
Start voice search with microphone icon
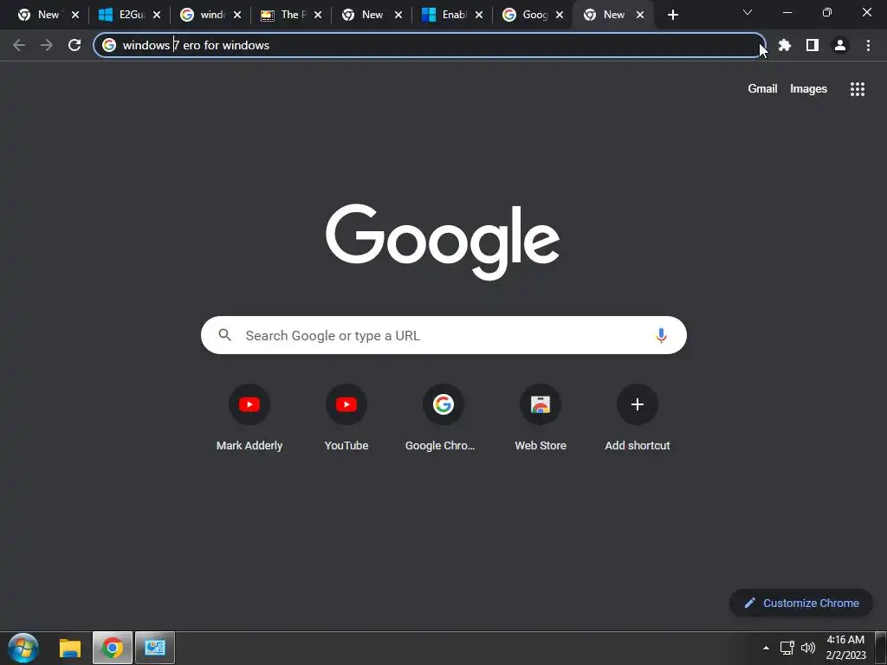coord(661,335)
